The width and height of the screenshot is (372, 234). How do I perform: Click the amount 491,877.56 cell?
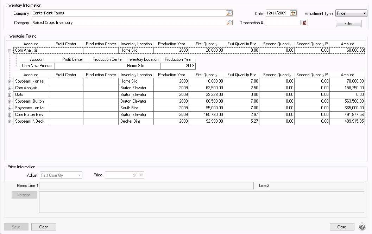pos(347,115)
